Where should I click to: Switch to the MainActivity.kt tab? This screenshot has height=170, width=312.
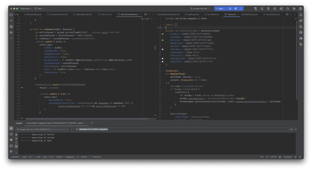pyautogui.click(x=250, y=14)
